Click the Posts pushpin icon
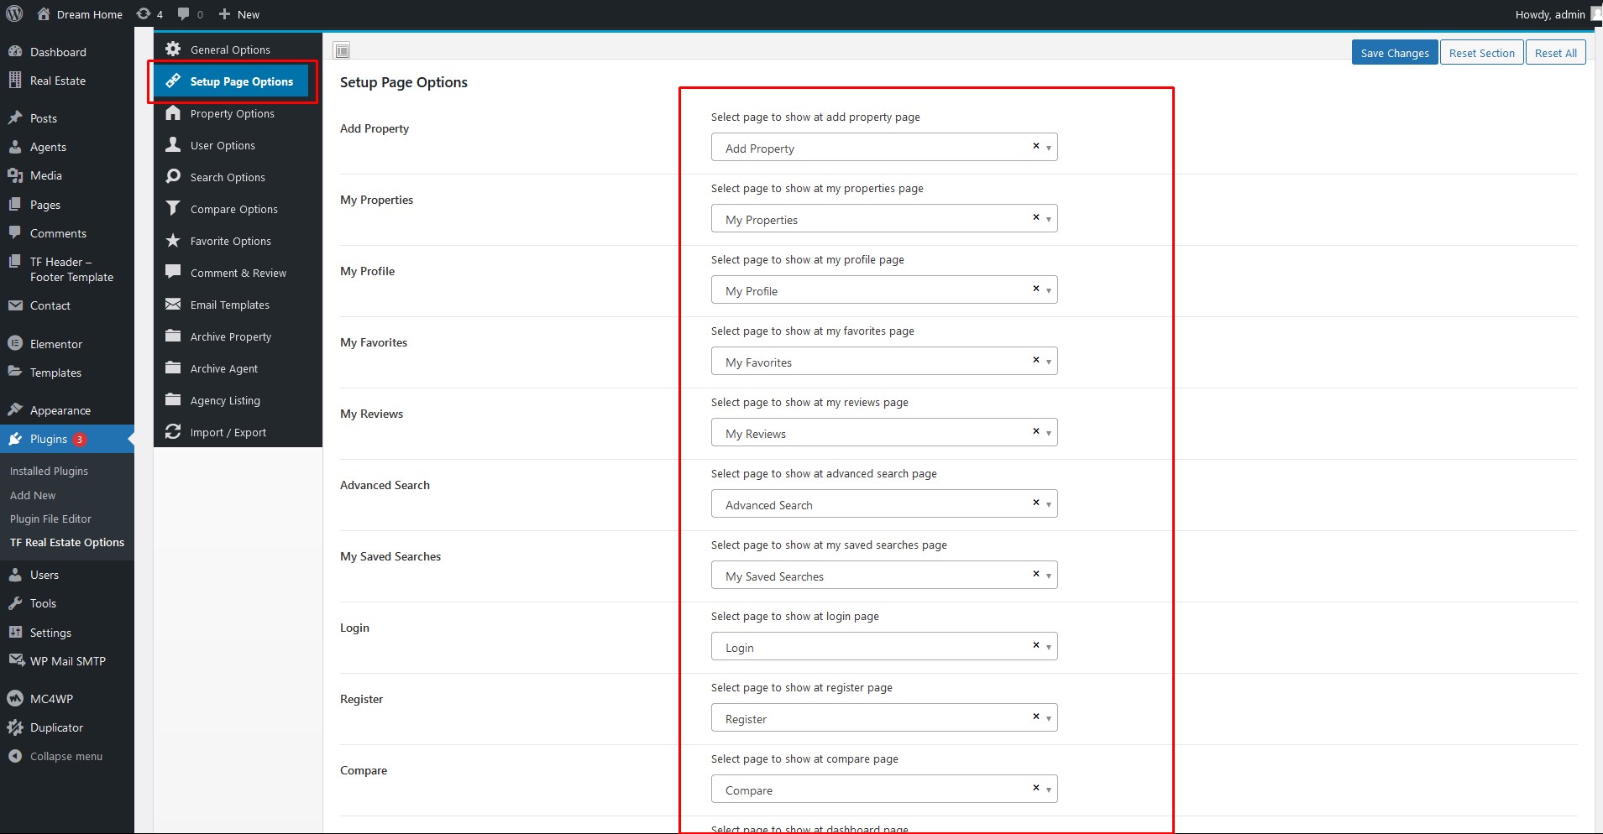The width and height of the screenshot is (1603, 834). [x=15, y=118]
